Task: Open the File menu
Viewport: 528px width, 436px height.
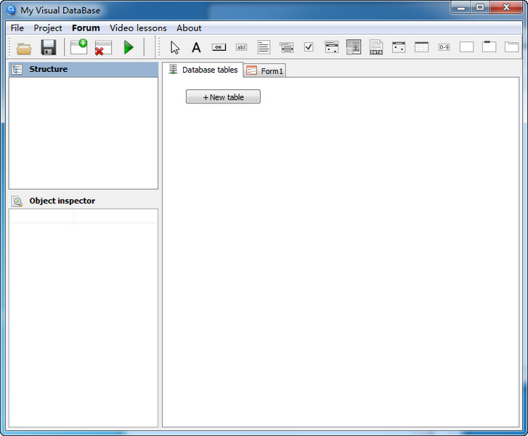Action: pos(17,28)
